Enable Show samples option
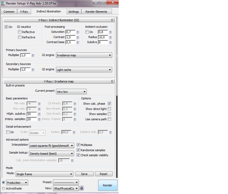The image size is (228, 194). pyautogui.click(x=109, y=114)
